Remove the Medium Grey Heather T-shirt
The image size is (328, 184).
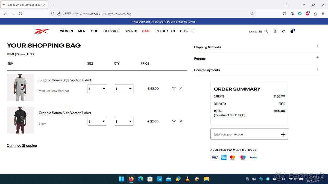tap(181, 89)
